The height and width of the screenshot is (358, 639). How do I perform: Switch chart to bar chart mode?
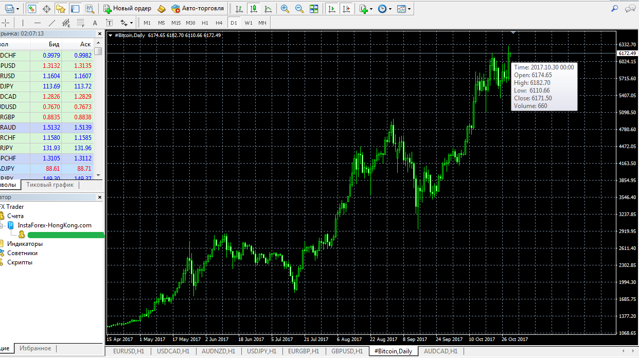pos(239,9)
